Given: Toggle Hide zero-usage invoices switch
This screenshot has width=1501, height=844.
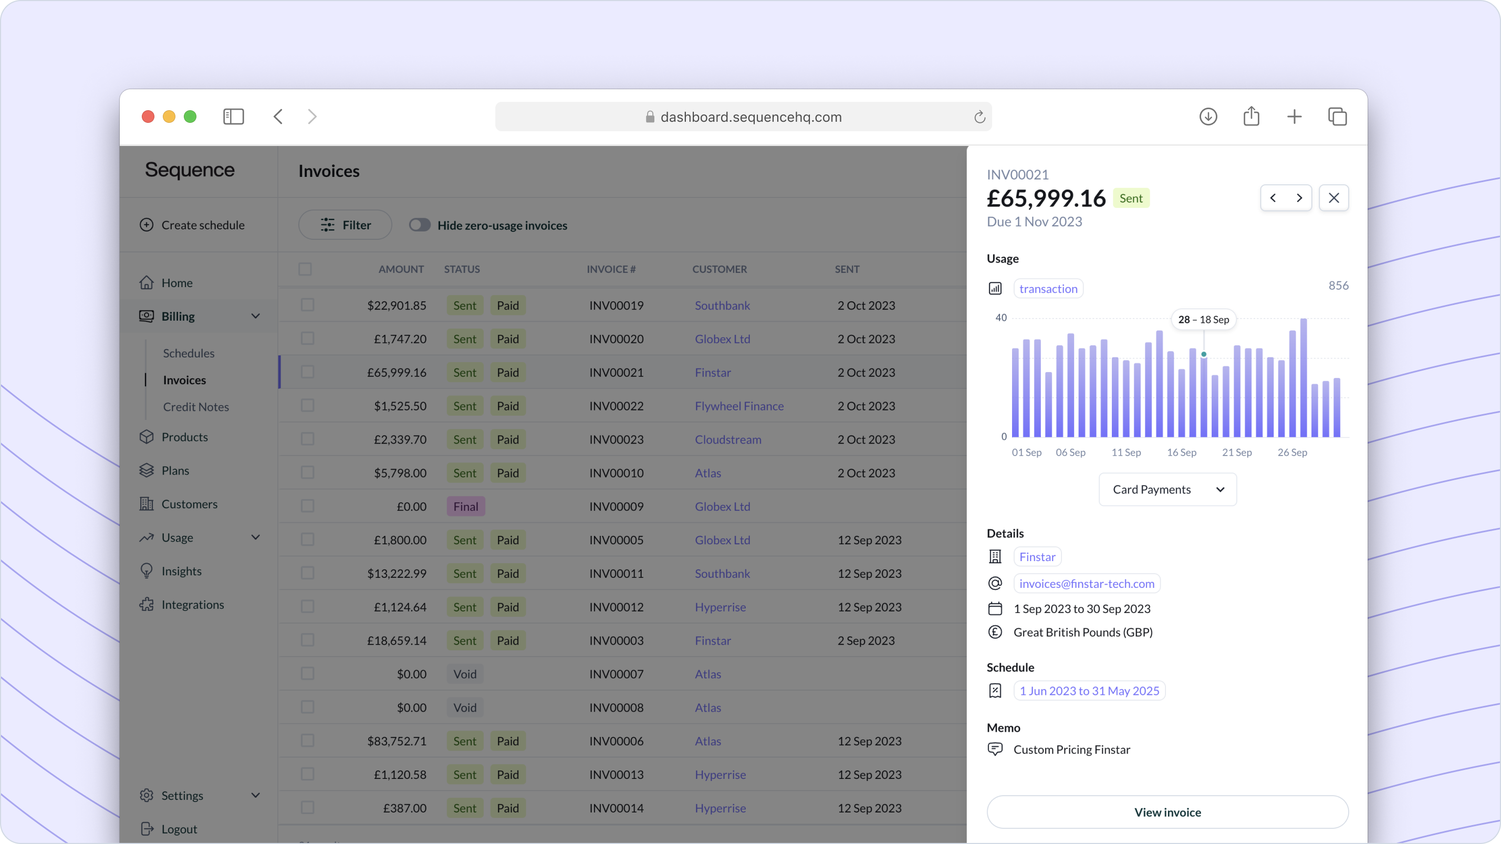Looking at the screenshot, I should tap(420, 225).
